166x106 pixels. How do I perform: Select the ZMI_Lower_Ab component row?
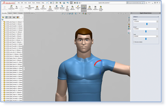click(13, 52)
